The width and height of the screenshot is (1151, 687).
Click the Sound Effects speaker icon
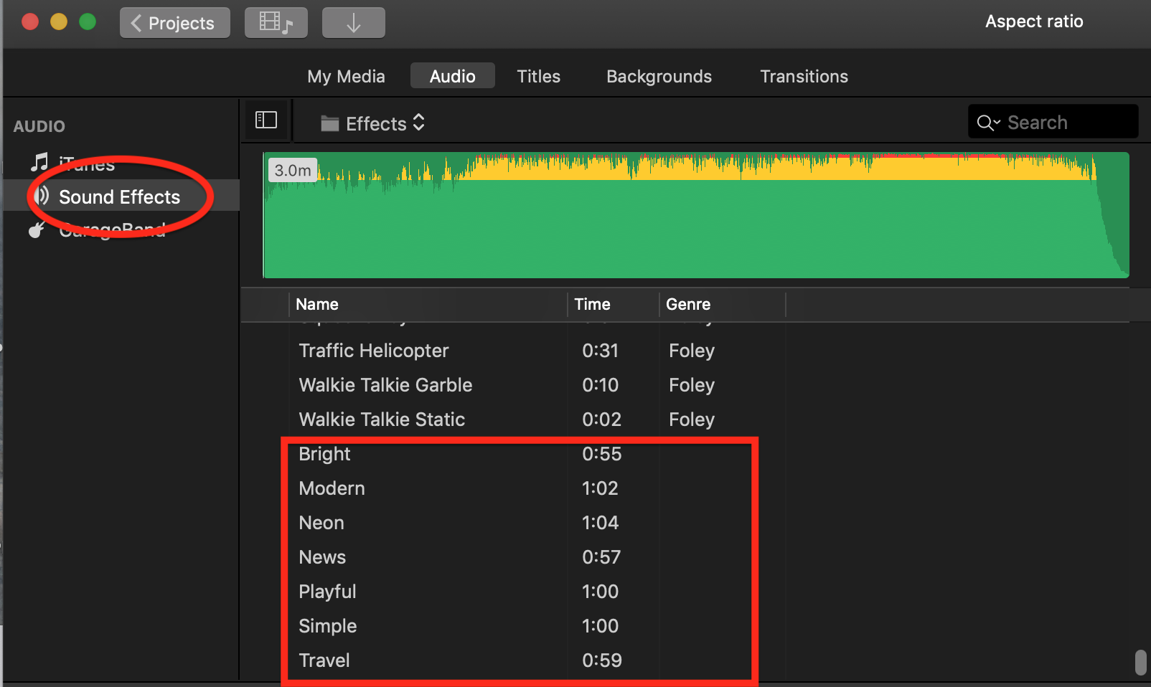pyautogui.click(x=42, y=196)
